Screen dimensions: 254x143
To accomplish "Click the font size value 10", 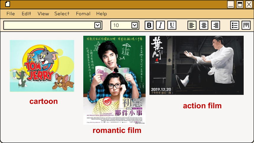I will point(116,25).
